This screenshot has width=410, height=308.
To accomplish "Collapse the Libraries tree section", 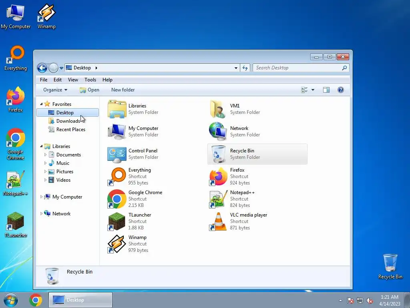I will click(41, 146).
